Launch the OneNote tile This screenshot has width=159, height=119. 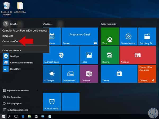click(x=89, y=74)
